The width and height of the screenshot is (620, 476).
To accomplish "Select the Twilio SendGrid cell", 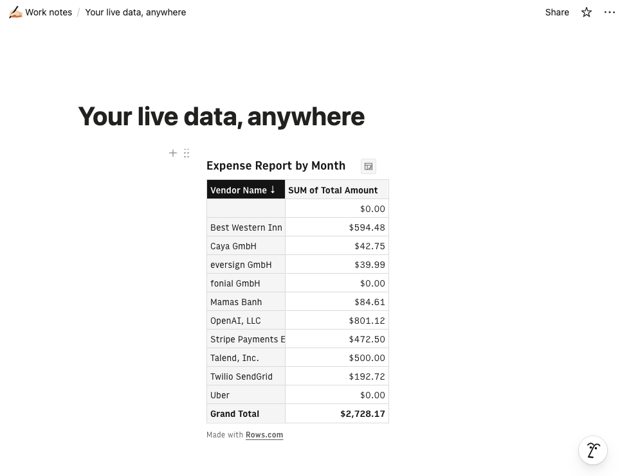I will [246, 376].
